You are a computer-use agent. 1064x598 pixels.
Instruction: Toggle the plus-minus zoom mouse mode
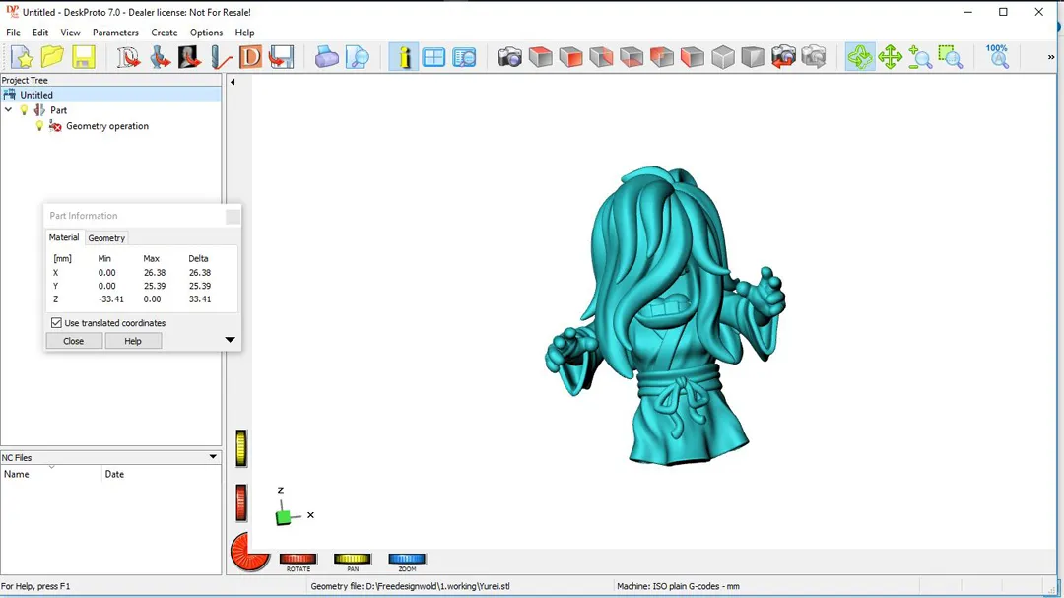(x=920, y=57)
